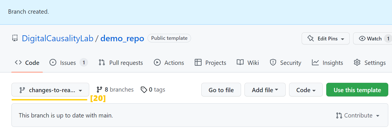Image resolution: width=392 pixels, height=130 pixels.
Task: Open the DigitalCausalityLab organization link
Action: [x=57, y=38]
